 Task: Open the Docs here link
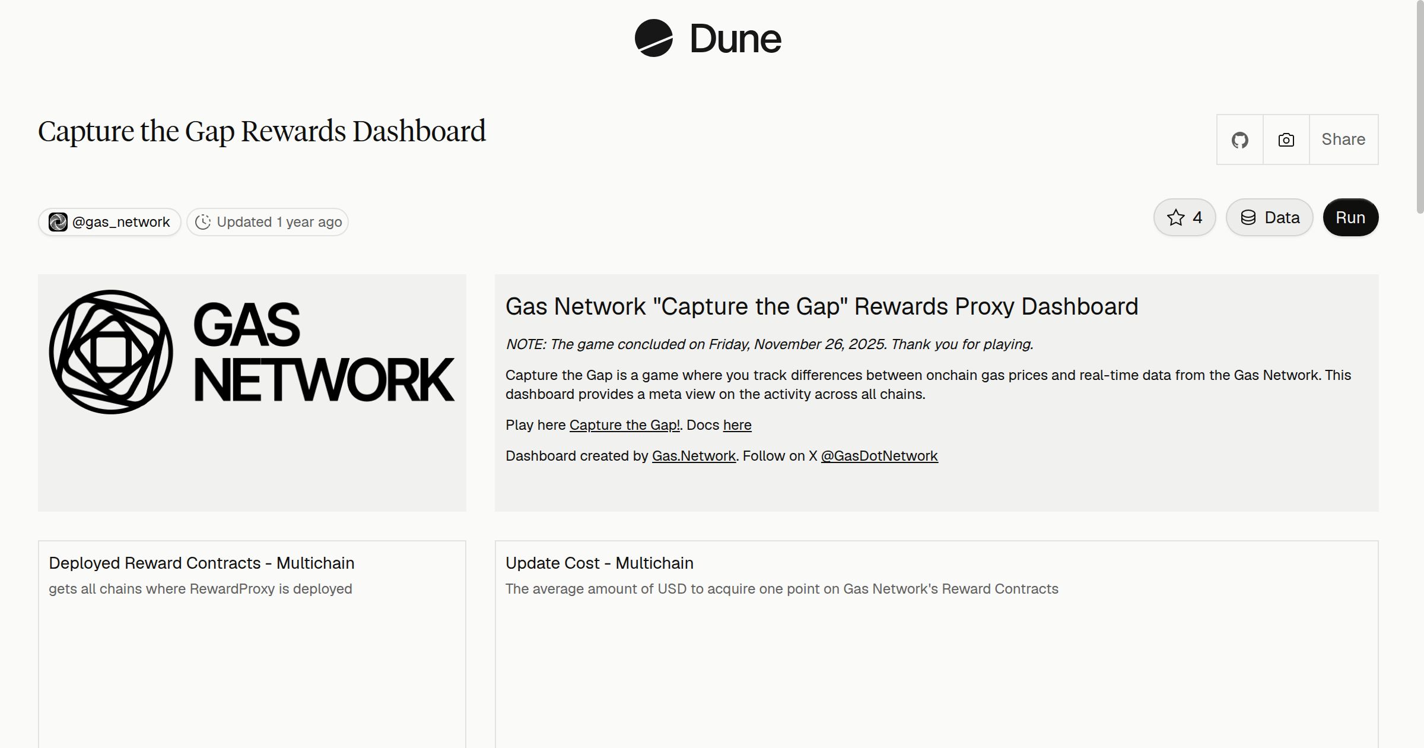tap(737, 425)
